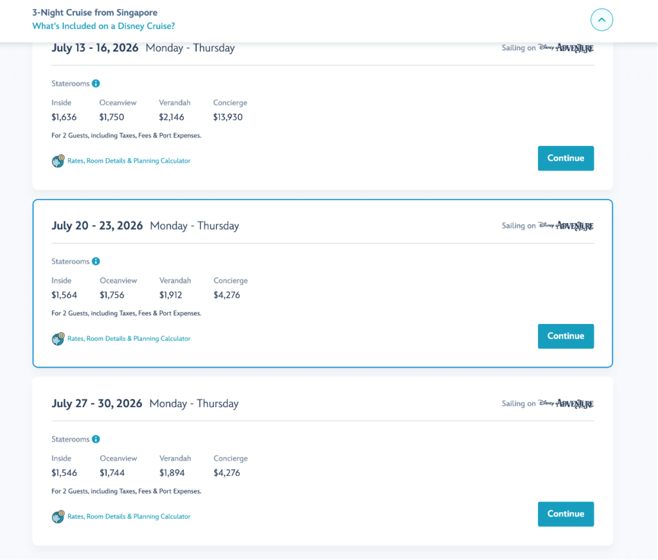The width and height of the screenshot is (658, 560).
Task: Click Disney Adventure logo on July 13 card
Action: (x=565, y=48)
